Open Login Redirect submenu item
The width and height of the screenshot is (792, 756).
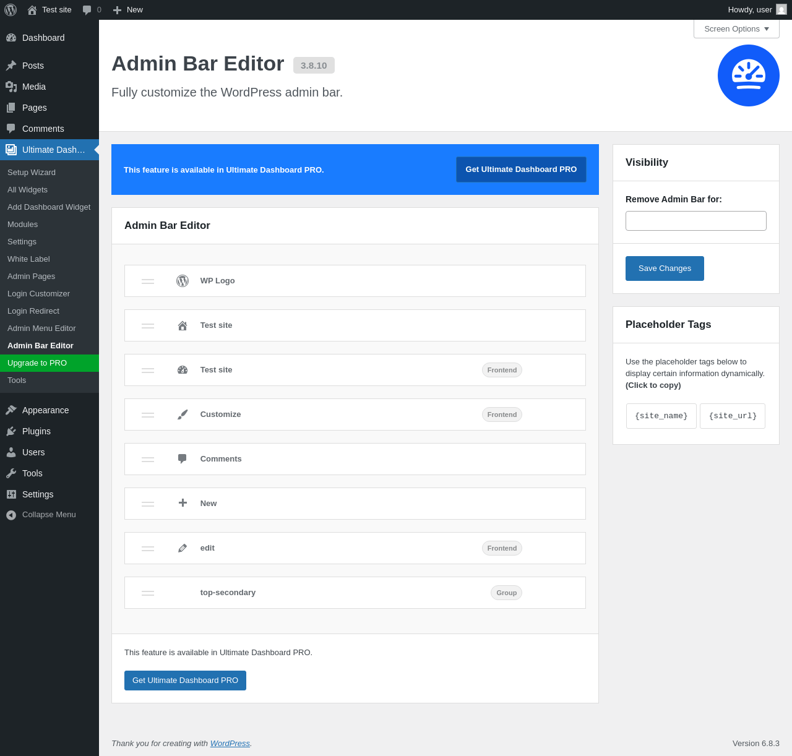point(49,311)
